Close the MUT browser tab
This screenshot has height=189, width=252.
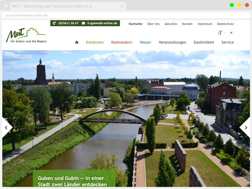(122, 6)
